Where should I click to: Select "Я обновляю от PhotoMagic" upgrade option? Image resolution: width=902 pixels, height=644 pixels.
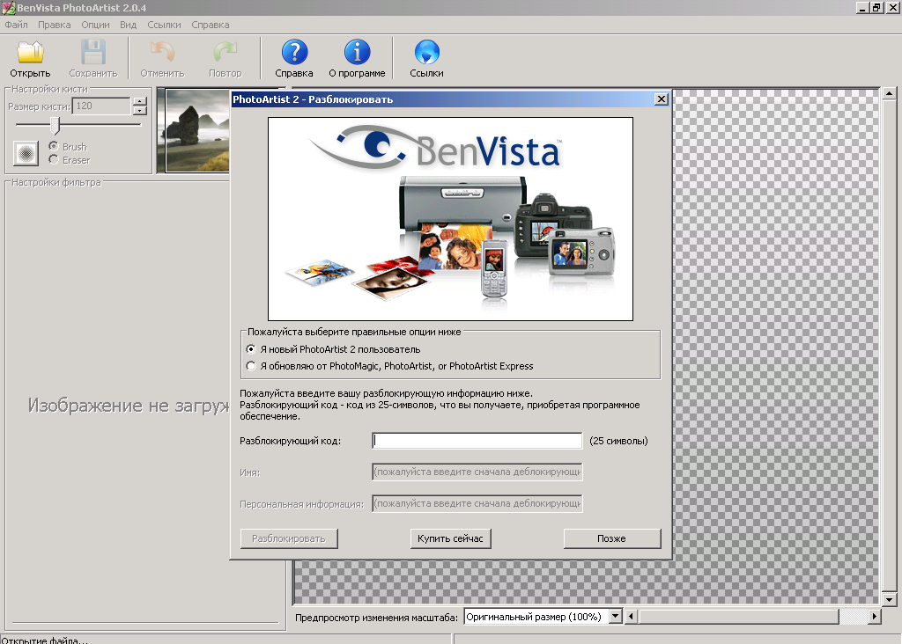(x=251, y=366)
